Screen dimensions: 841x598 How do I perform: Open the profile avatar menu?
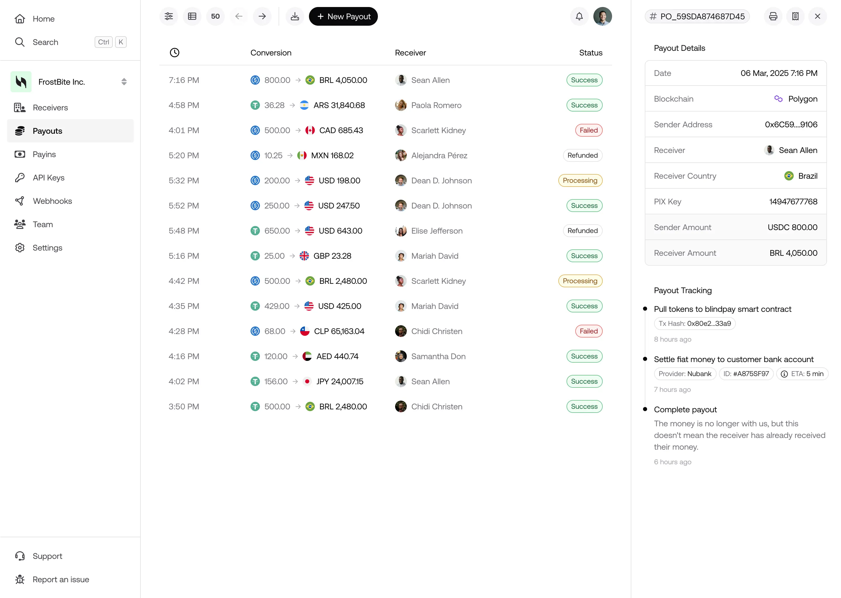pyautogui.click(x=603, y=16)
